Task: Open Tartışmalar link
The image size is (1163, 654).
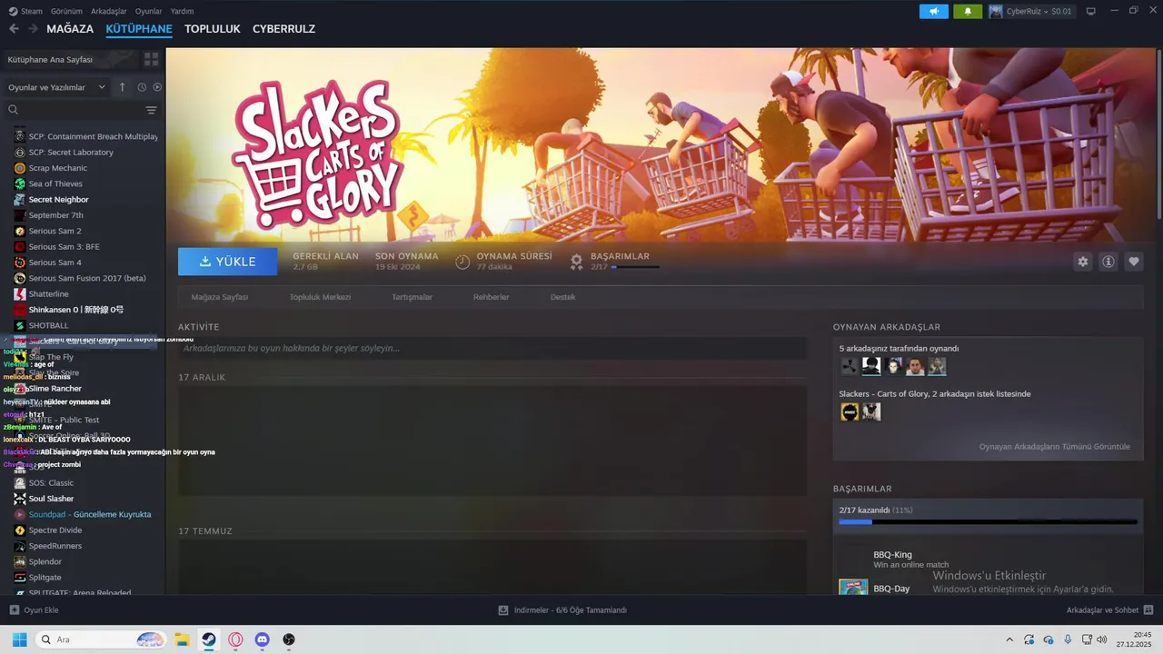Action: pyautogui.click(x=412, y=297)
